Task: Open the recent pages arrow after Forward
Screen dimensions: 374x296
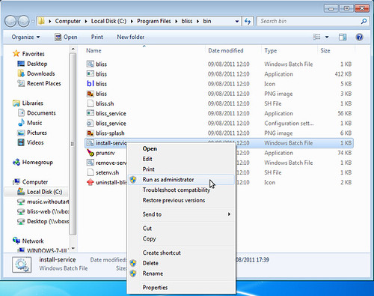Action: click(x=33, y=21)
